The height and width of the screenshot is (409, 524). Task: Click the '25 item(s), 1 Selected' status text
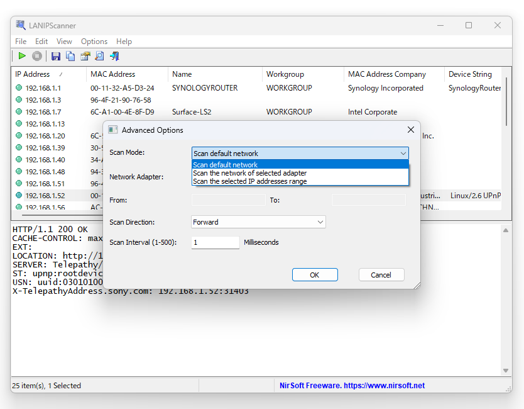46,386
